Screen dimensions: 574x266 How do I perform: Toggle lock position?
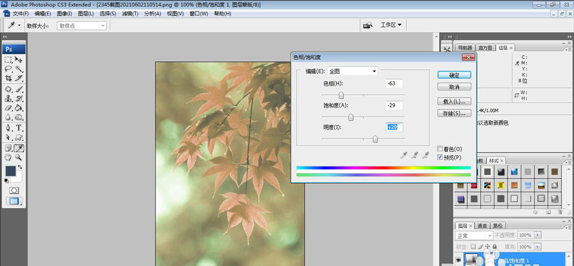pos(488,246)
